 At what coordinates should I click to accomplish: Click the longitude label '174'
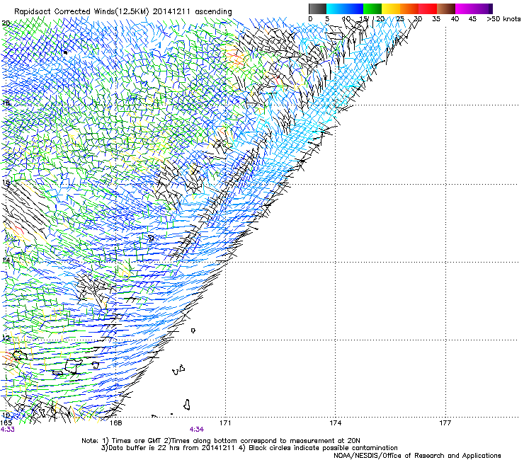[335, 423]
